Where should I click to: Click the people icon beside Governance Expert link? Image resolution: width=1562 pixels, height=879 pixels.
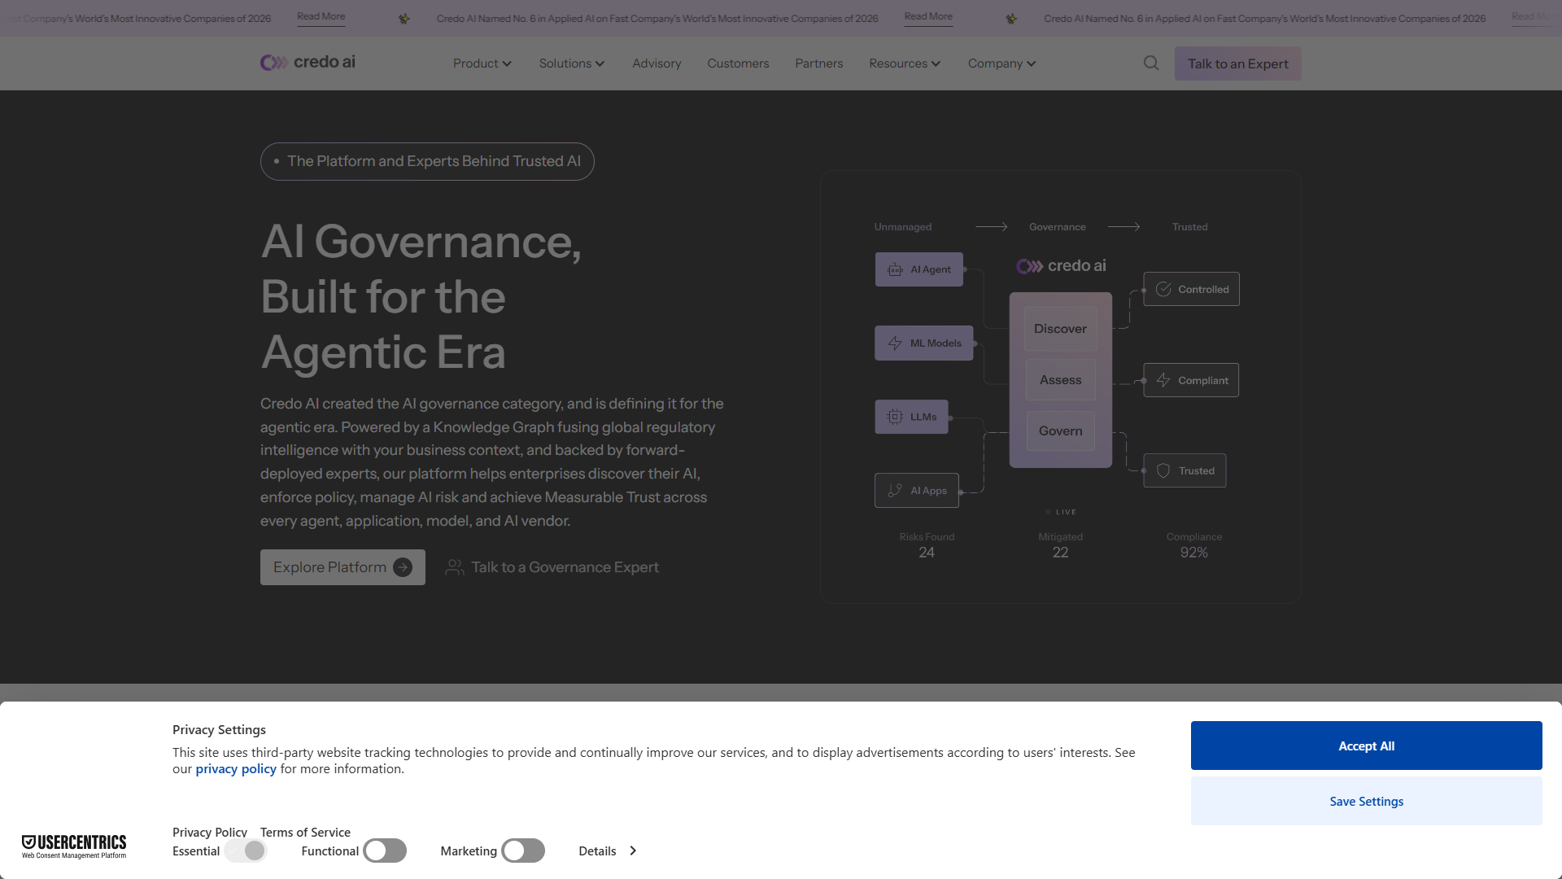(x=455, y=567)
